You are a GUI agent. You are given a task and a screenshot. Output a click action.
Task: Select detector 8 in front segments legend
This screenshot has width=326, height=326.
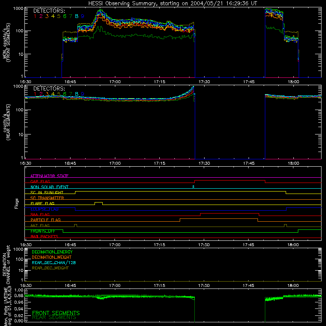tap(77, 16)
